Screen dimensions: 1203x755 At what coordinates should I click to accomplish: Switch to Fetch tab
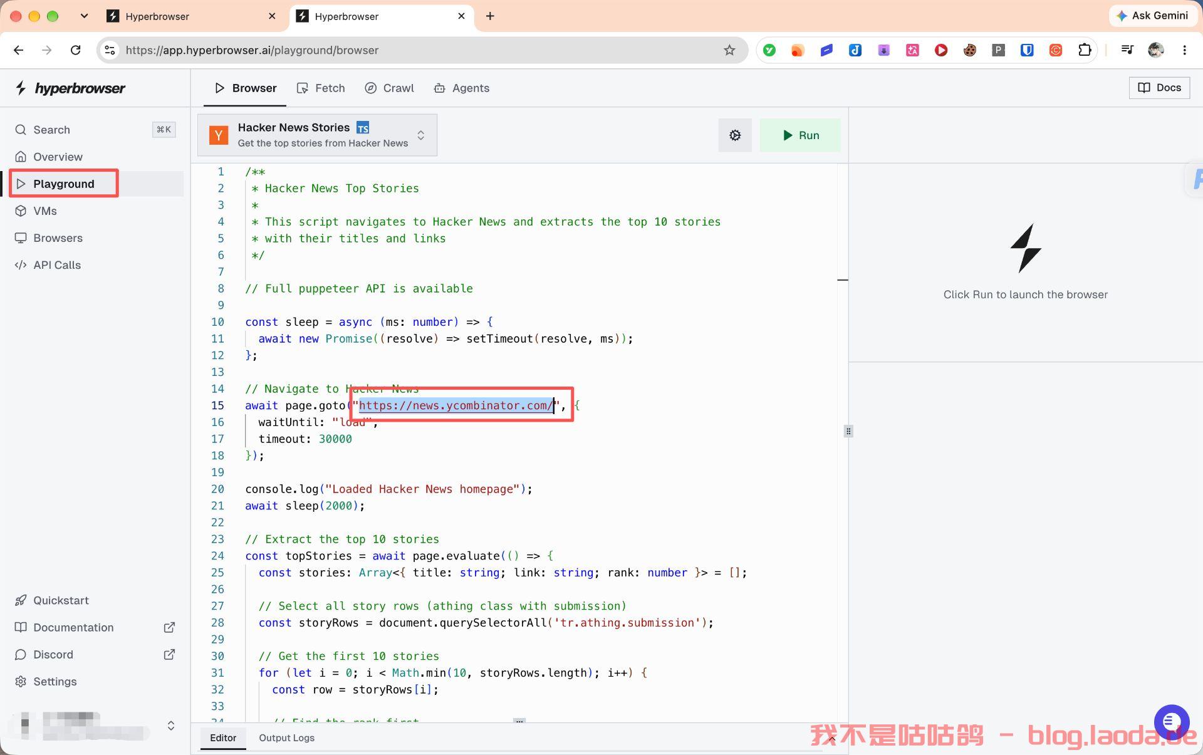(x=321, y=88)
